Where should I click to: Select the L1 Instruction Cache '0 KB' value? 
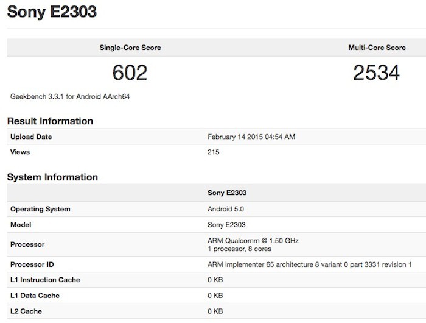click(x=215, y=280)
